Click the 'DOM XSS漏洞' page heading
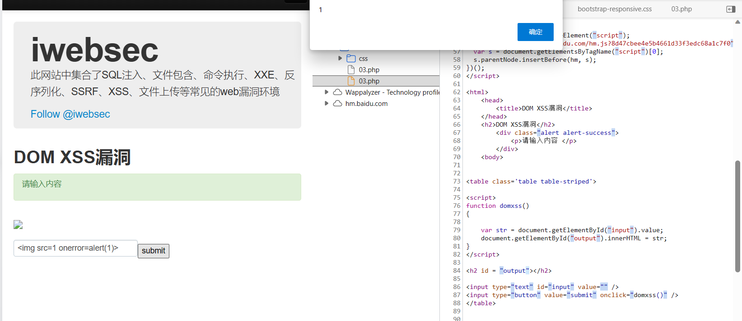Viewport: 742px width, 321px height. coord(72,157)
